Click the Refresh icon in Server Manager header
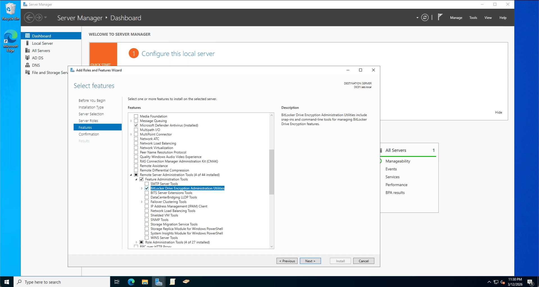 coord(425,18)
